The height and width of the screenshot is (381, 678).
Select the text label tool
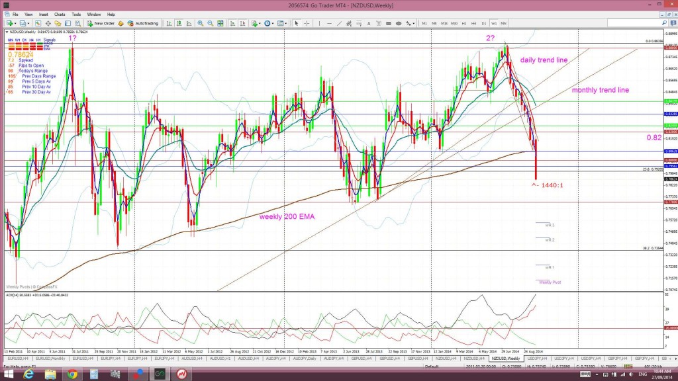pos(379,23)
